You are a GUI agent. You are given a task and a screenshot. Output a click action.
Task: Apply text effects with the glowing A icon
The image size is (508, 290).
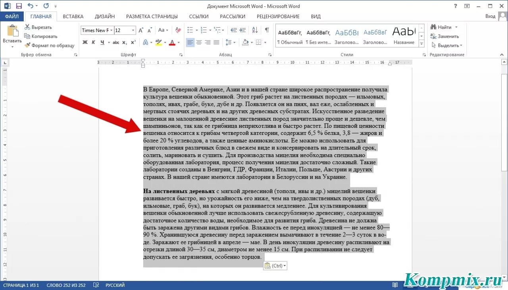pyautogui.click(x=145, y=42)
